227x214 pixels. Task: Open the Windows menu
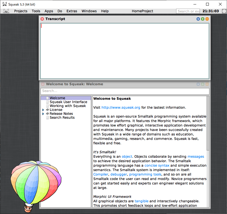[x=89, y=11]
